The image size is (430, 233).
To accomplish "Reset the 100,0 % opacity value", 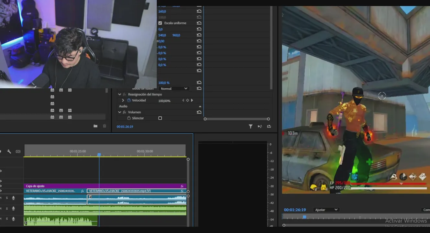I will (199, 83).
